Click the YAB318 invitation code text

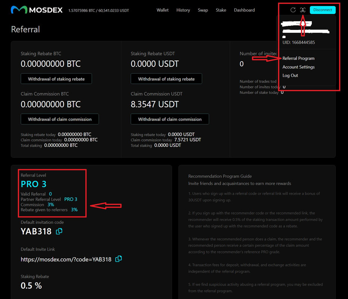(36, 231)
